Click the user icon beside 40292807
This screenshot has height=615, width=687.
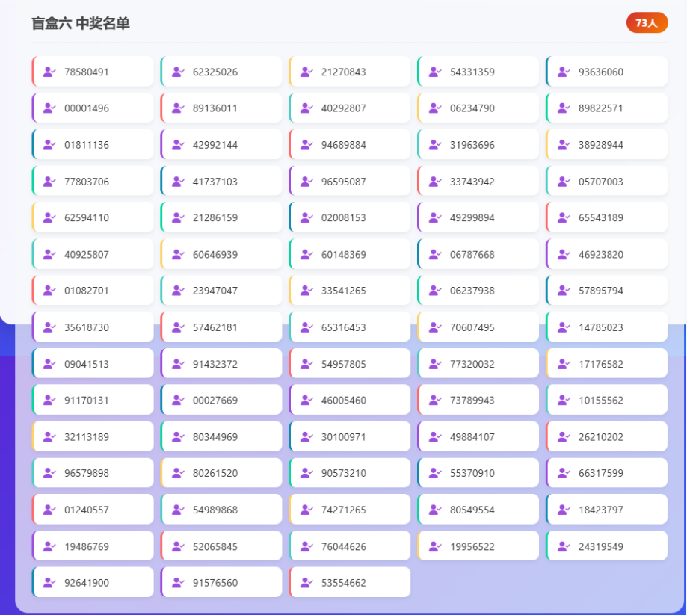tap(306, 108)
